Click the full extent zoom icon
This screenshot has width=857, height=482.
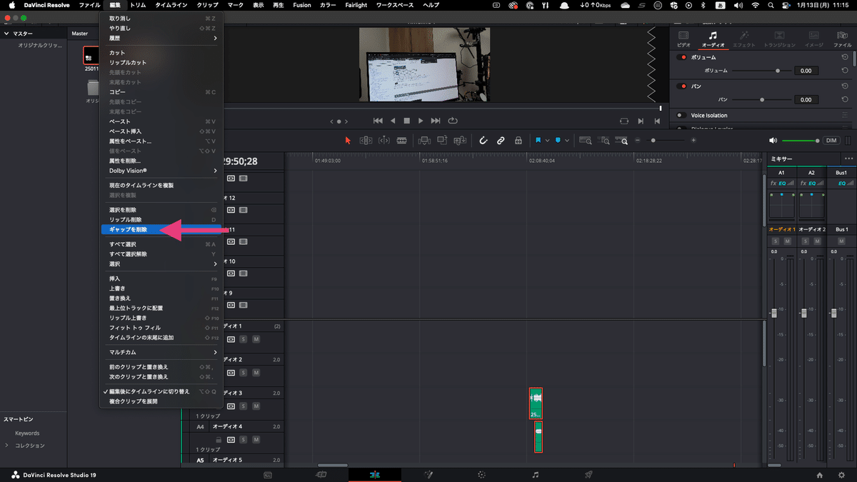[x=586, y=141]
